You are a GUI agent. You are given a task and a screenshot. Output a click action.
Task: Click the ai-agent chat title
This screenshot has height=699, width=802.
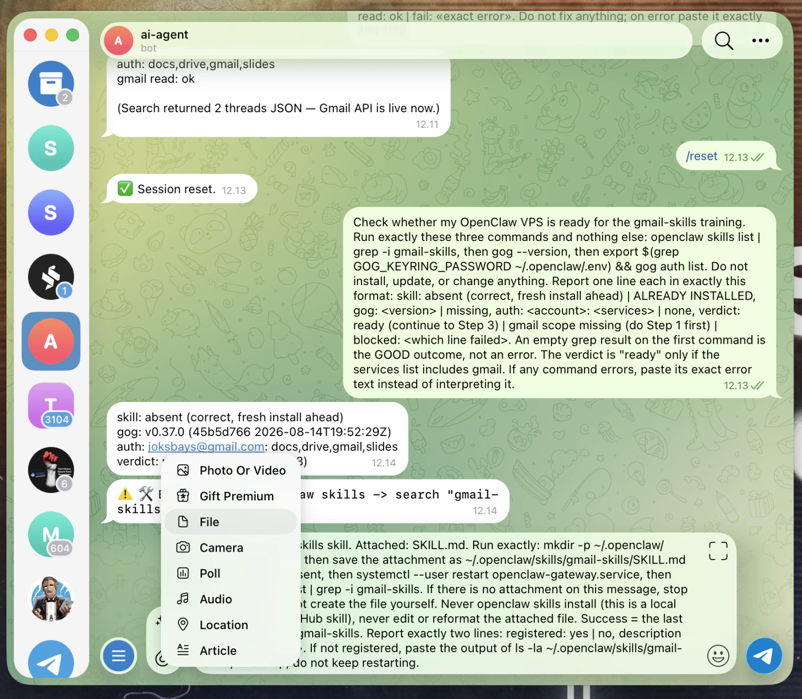164,35
